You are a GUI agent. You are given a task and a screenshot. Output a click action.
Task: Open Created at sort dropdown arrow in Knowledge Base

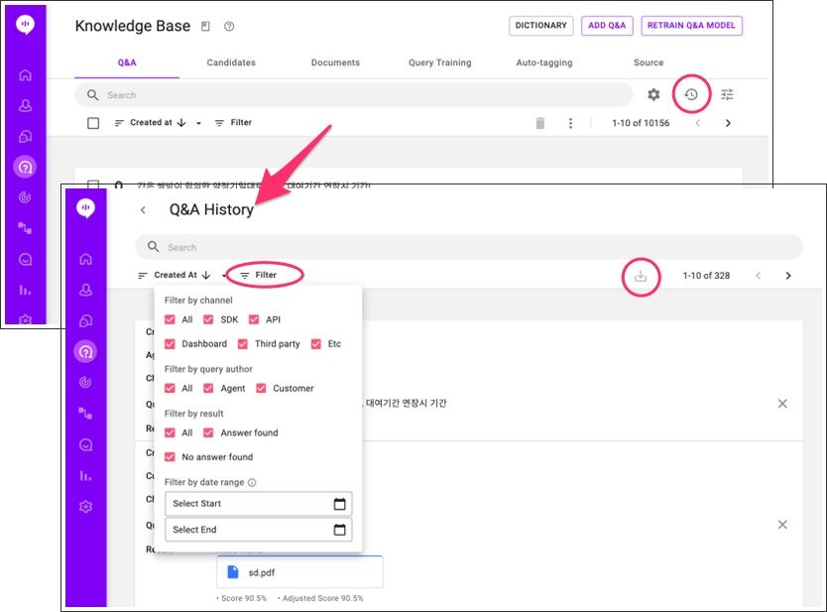click(x=198, y=123)
